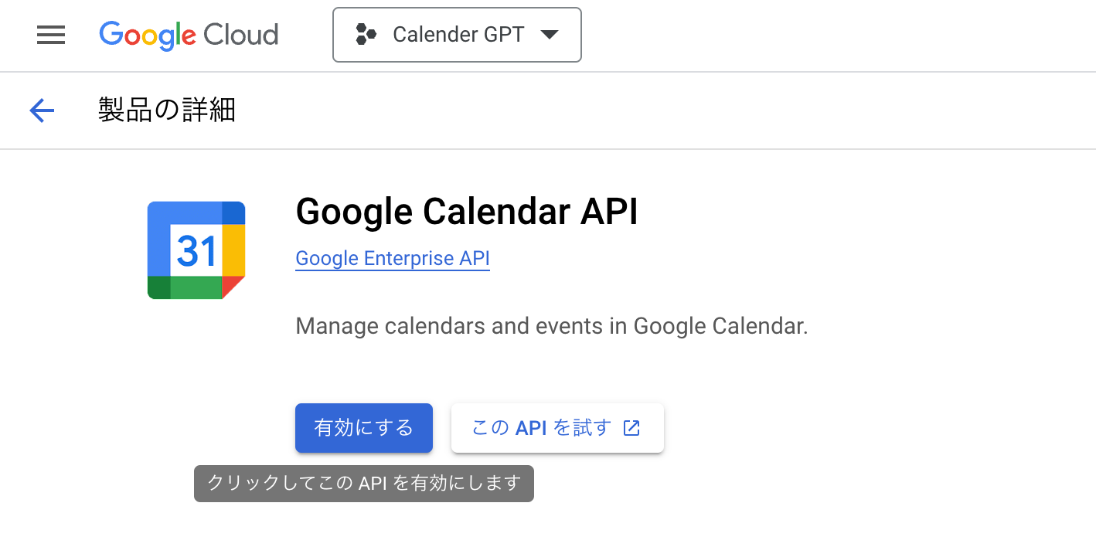Click the "Calender GPT" project name text
This screenshot has width=1096, height=547.
tap(458, 35)
